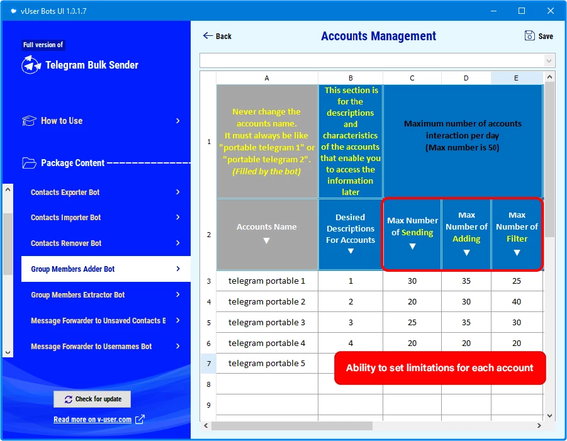Select column A header
Viewport: 567px width, 441px height.
click(x=267, y=78)
